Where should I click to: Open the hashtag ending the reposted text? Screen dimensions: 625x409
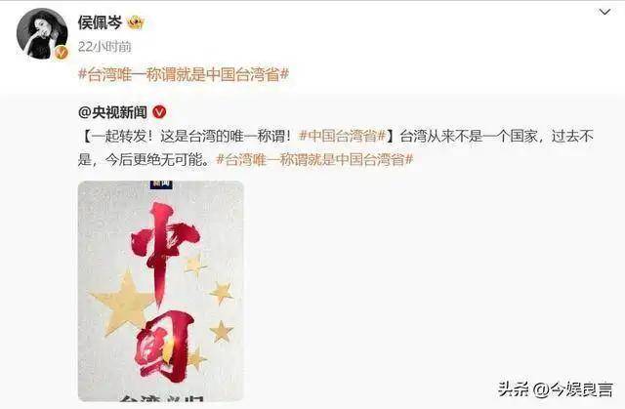click(314, 160)
